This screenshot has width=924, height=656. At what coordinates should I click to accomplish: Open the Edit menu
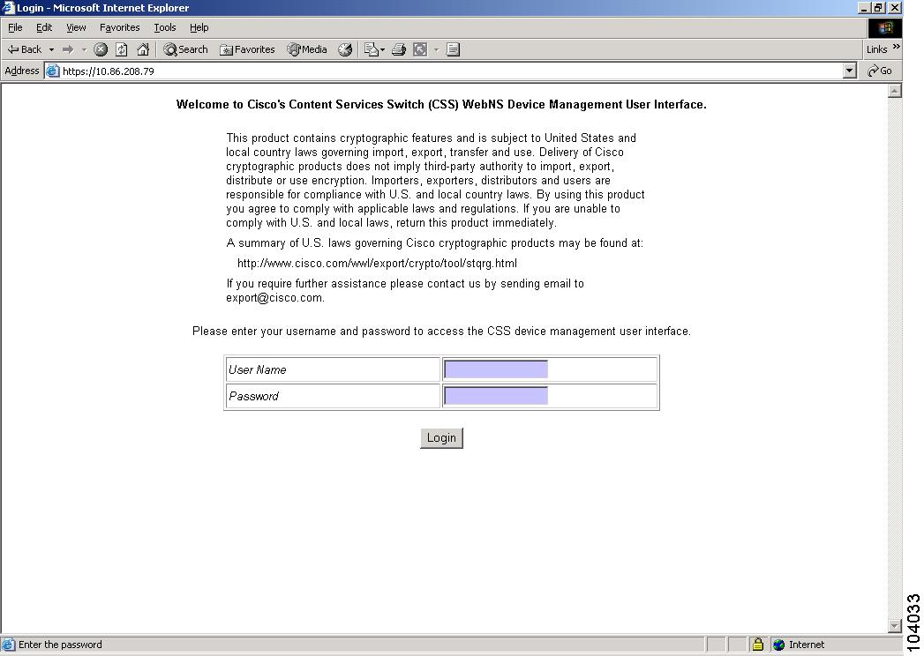click(44, 27)
